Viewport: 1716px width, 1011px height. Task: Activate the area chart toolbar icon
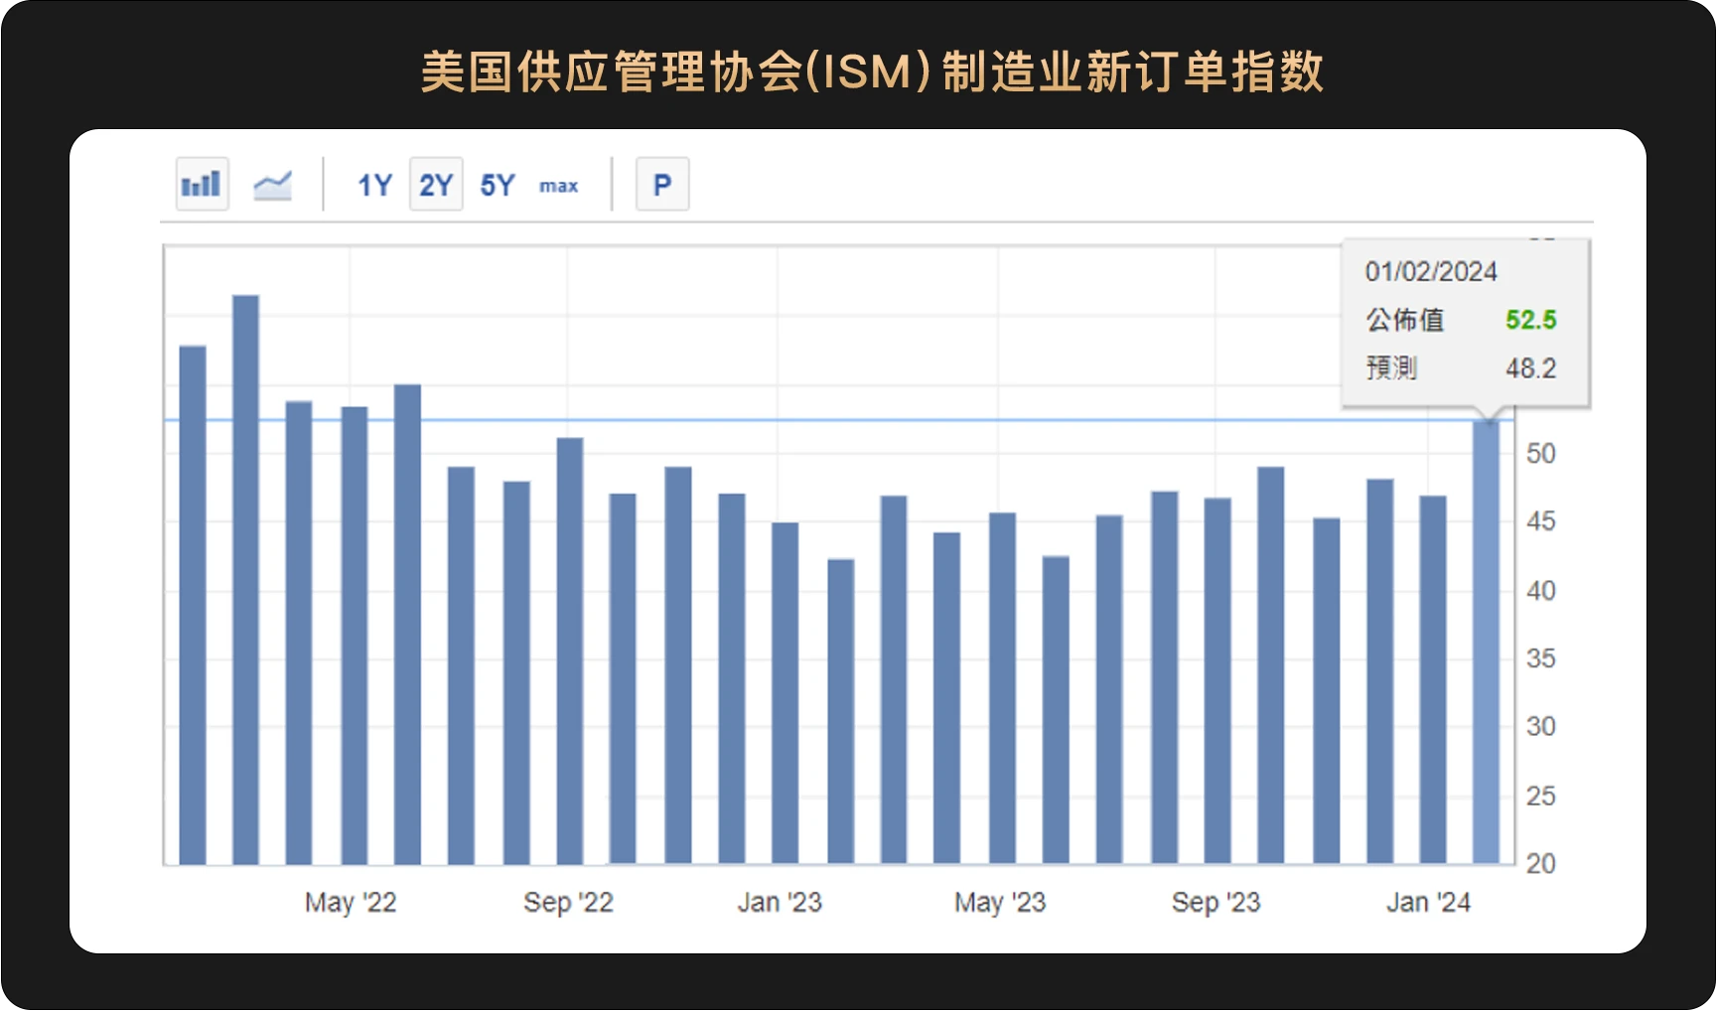(272, 183)
